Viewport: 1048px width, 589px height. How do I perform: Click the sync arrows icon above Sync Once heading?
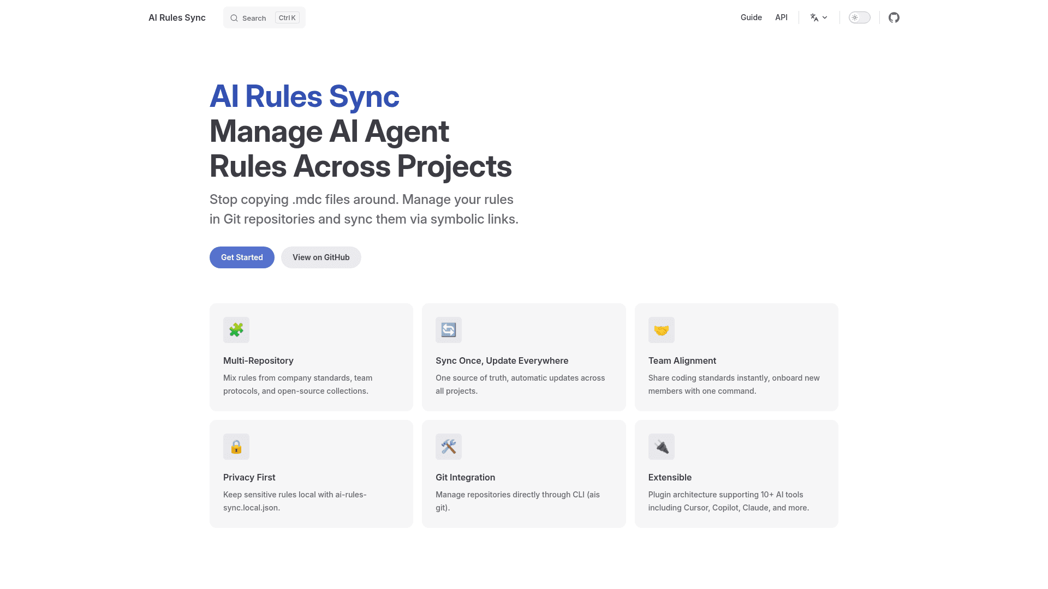pyautogui.click(x=448, y=329)
